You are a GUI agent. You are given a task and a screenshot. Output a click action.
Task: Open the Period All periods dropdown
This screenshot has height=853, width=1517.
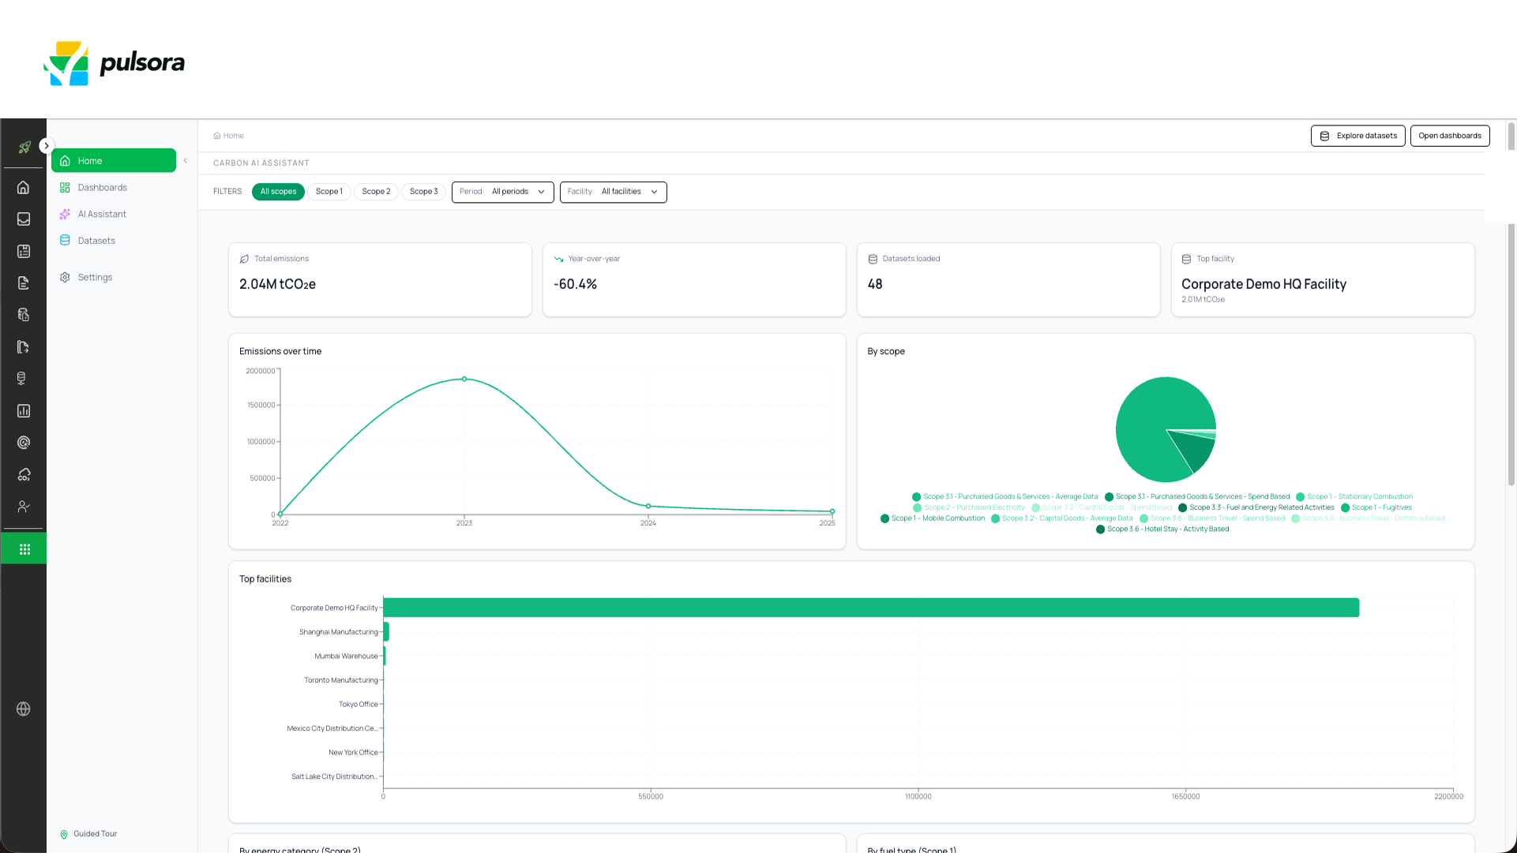click(x=503, y=192)
